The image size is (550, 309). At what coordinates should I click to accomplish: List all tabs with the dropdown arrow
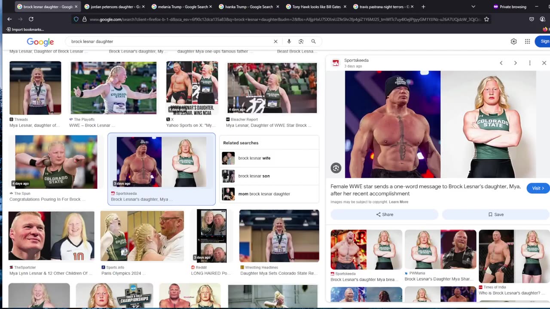coord(473,6)
